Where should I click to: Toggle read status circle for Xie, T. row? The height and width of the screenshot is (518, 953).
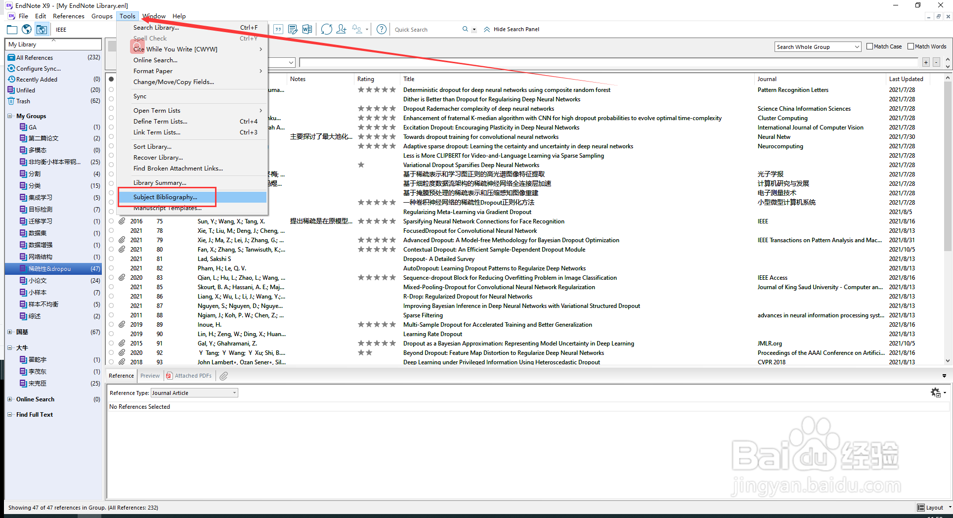point(111,230)
